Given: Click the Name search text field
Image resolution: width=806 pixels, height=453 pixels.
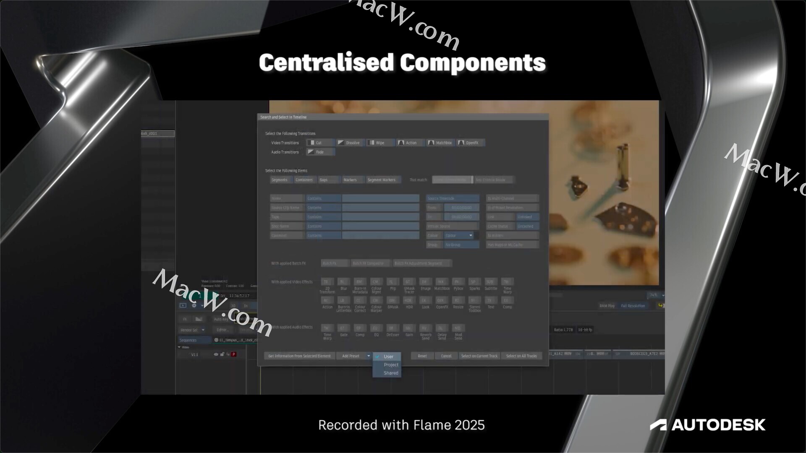Looking at the screenshot, I should point(380,198).
